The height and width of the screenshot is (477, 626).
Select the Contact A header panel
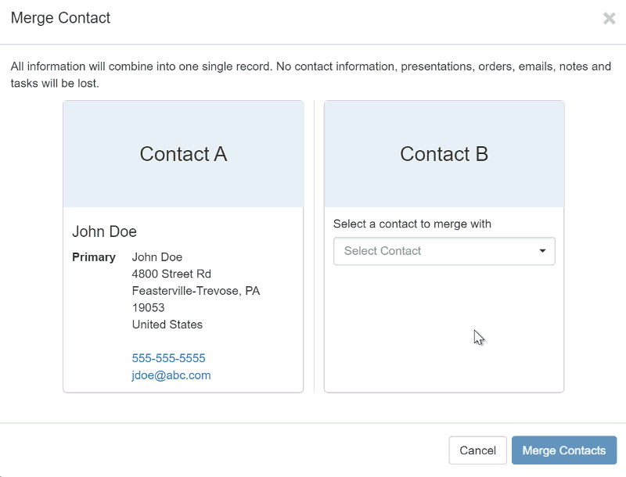pos(183,154)
